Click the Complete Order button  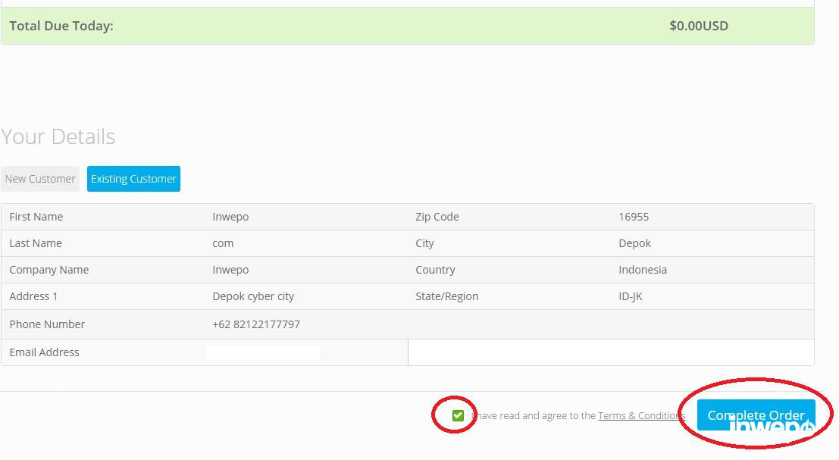[755, 415]
